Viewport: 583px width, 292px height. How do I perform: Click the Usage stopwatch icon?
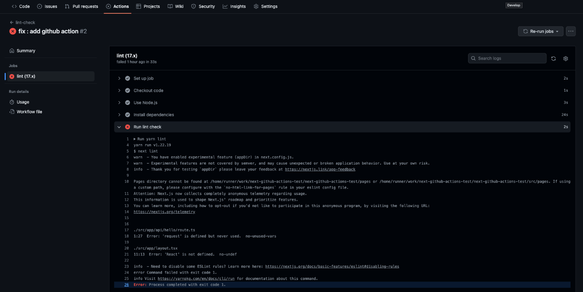point(12,102)
